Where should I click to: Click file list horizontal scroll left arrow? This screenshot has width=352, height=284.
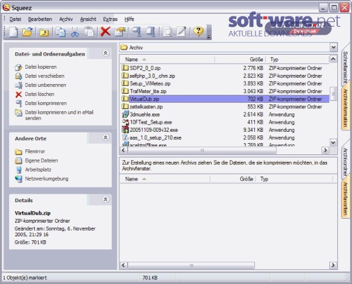tap(123, 150)
